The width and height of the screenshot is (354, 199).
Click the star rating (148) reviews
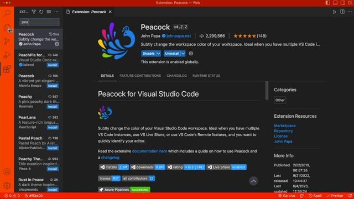[x=249, y=36]
